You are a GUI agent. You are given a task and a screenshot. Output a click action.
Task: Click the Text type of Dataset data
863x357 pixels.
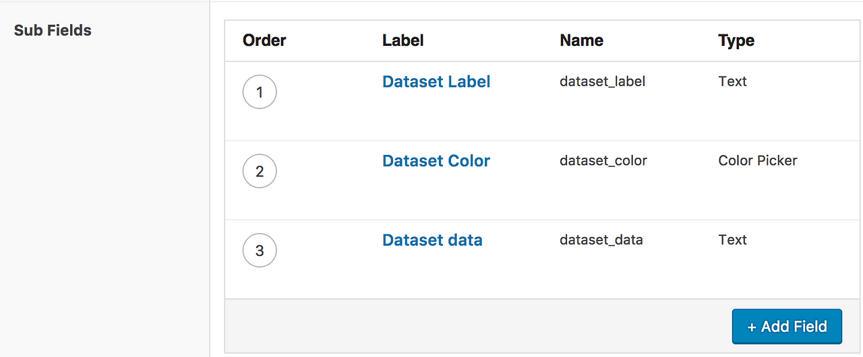point(732,240)
